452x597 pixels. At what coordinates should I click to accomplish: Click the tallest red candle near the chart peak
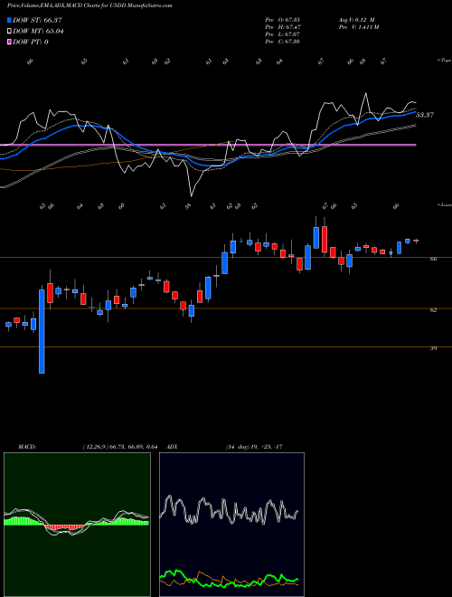coord(325,240)
